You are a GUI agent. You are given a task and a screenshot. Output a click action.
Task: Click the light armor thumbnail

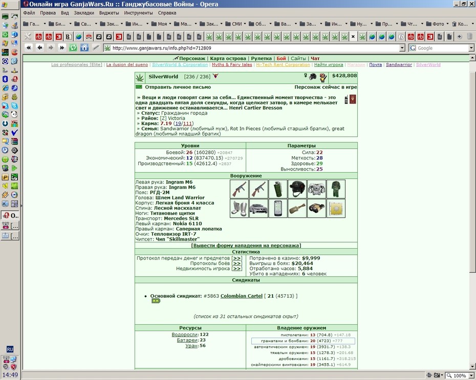(x=317, y=189)
